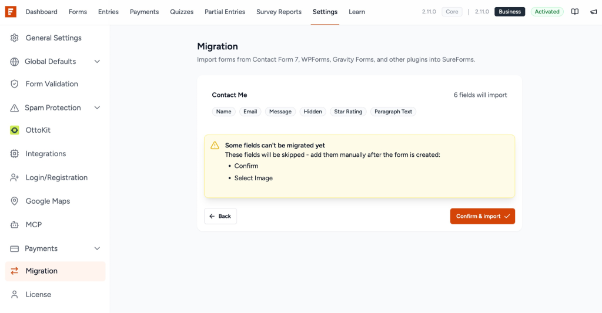Click the Star Rating field tag
This screenshot has width=602, height=313.
348,112
